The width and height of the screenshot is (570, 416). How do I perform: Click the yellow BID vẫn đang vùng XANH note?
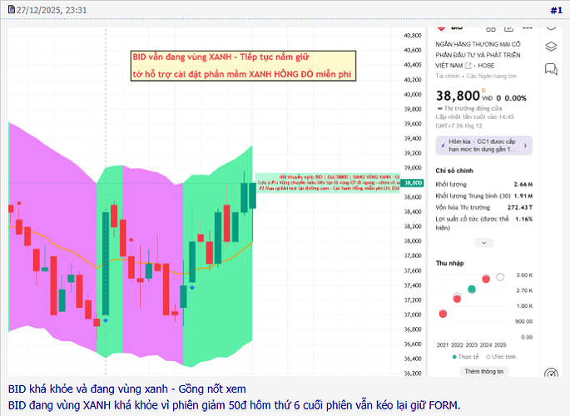click(243, 66)
